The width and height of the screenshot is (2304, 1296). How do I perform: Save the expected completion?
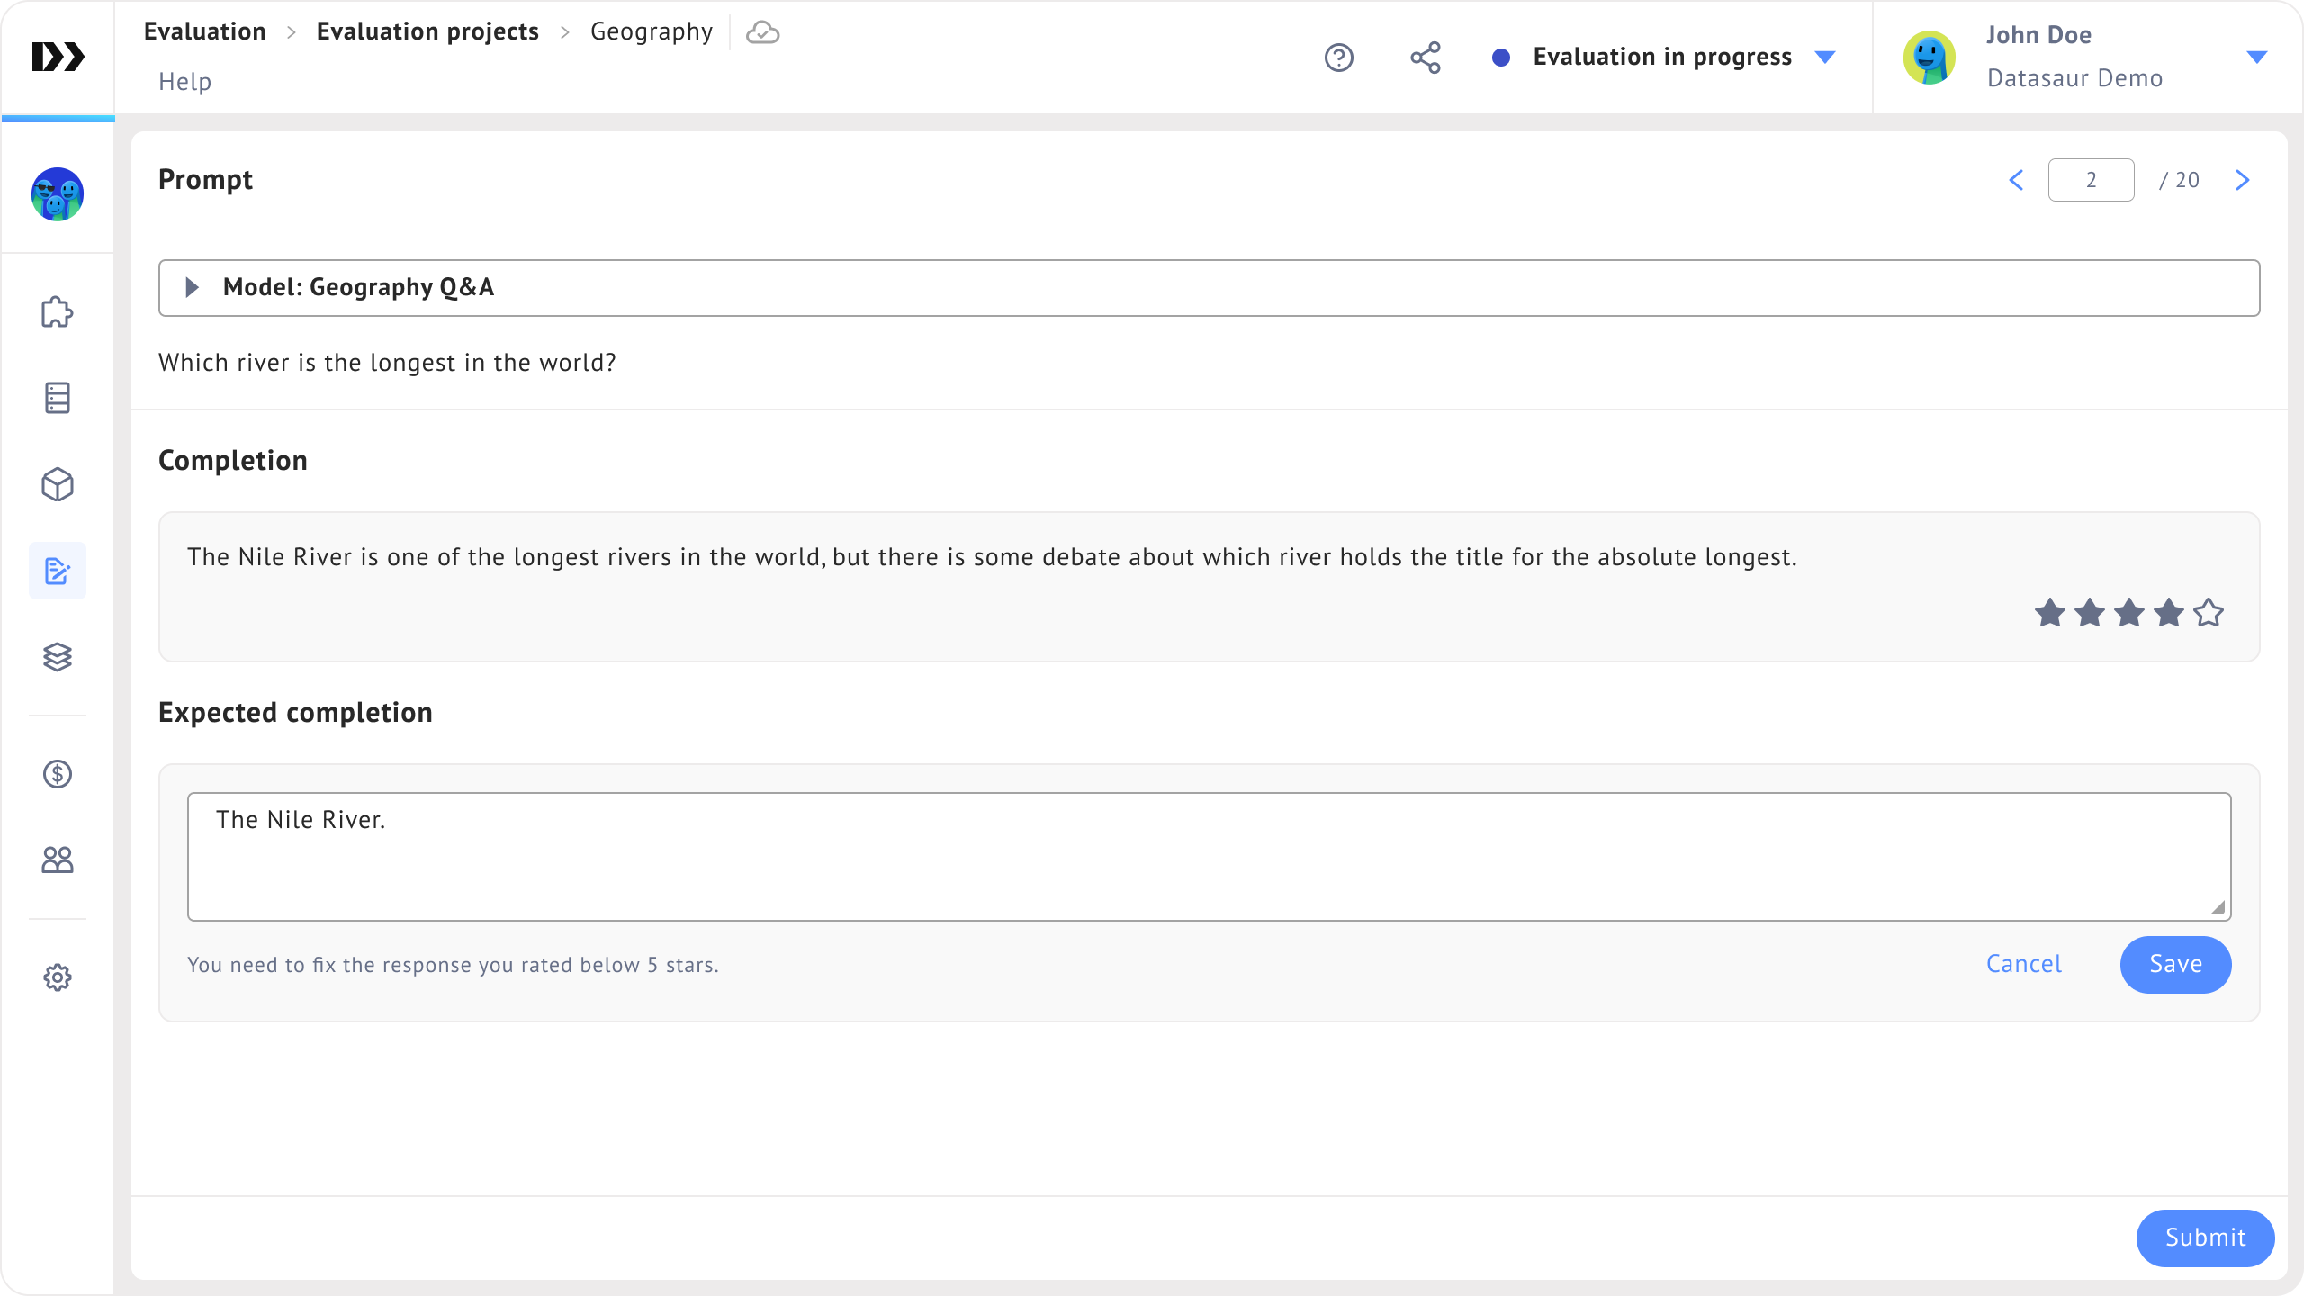pos(2175,964)
